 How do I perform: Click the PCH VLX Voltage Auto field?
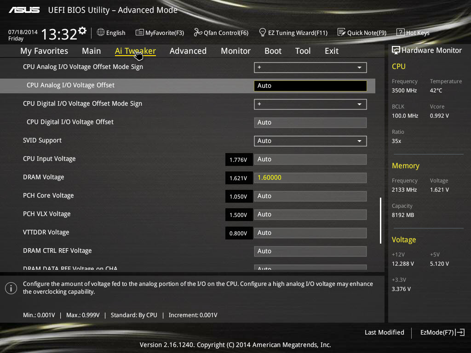[310, 215]
